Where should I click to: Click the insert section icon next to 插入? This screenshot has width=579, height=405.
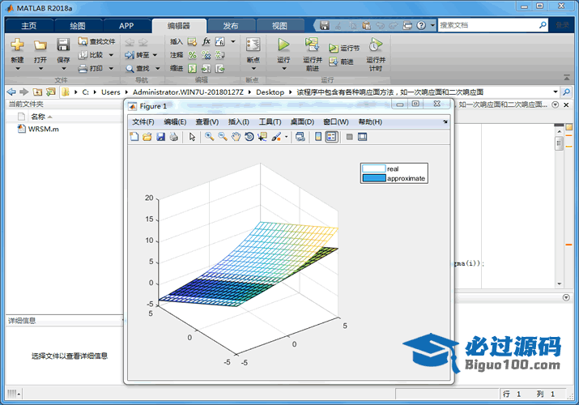[192, 42]
